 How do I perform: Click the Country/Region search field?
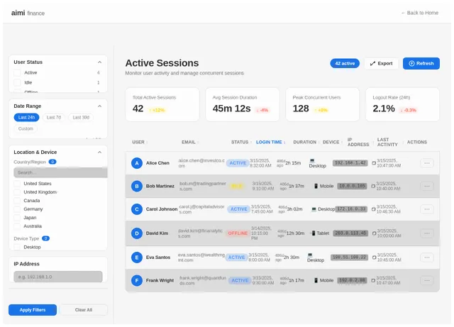point(60,172)
